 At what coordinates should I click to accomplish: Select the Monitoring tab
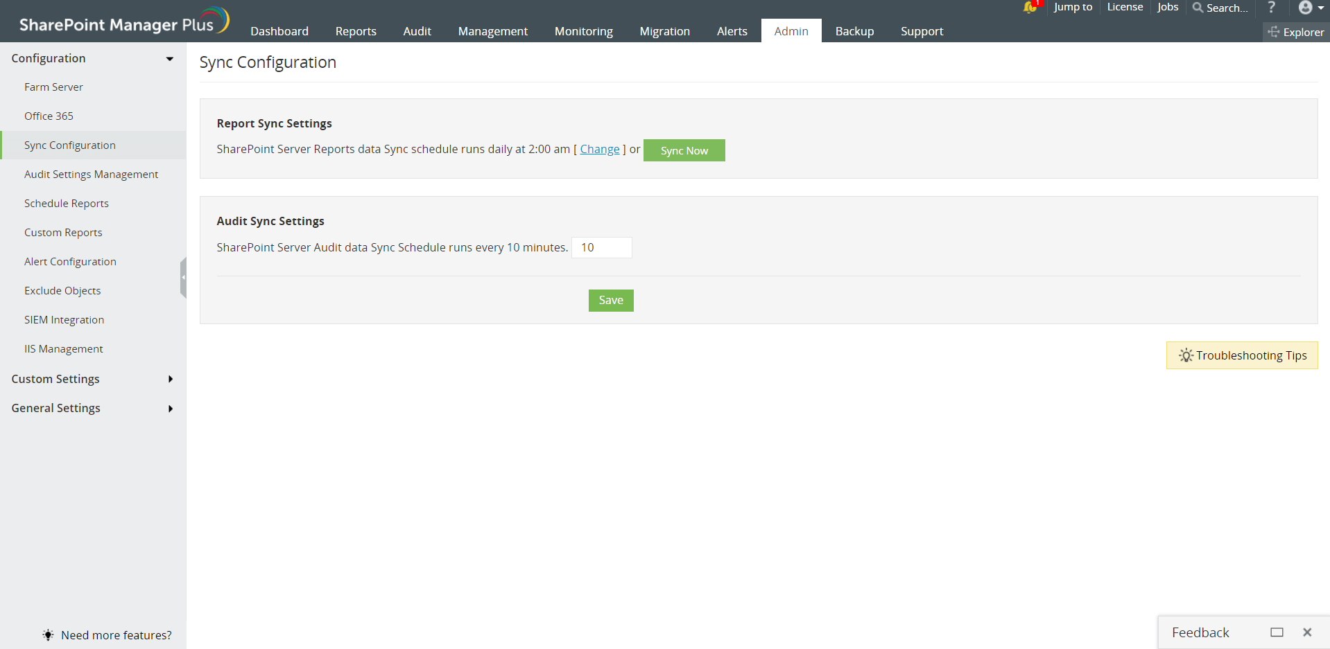point(584,31)
